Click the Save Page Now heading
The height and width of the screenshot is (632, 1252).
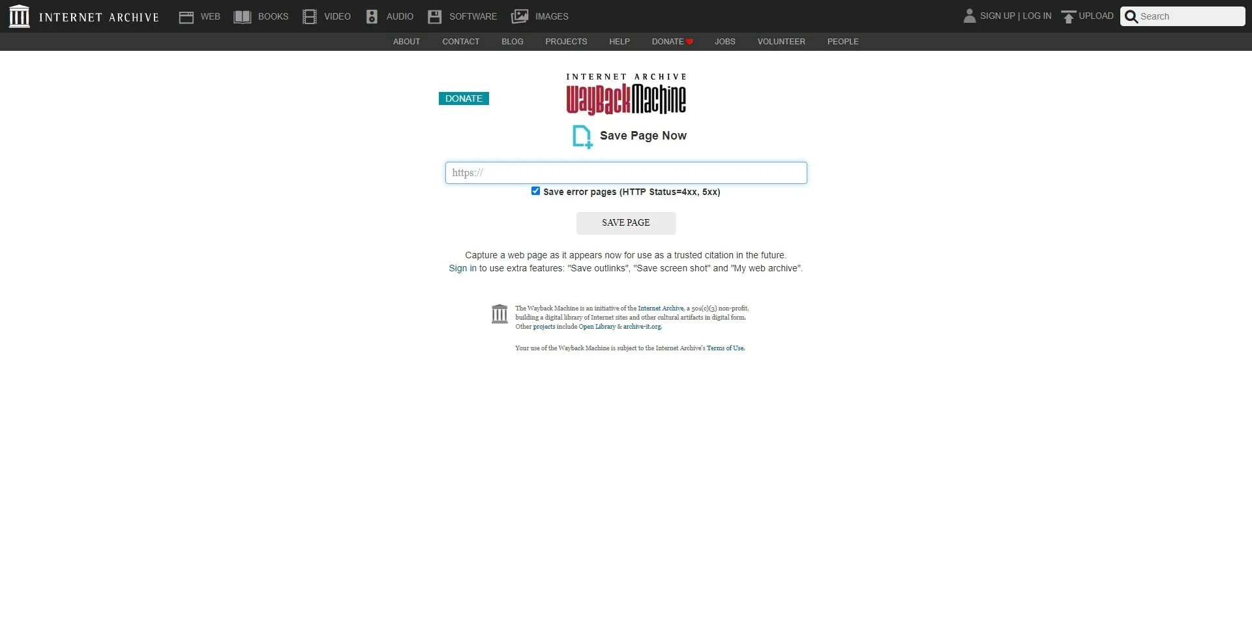[x=643, y=136]
